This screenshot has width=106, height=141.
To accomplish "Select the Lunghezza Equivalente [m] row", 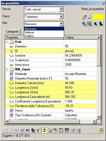I will (51, 97).
